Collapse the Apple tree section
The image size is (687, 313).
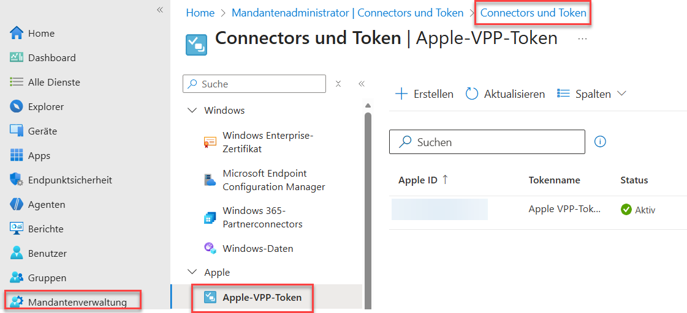click(x=192, y=273)
